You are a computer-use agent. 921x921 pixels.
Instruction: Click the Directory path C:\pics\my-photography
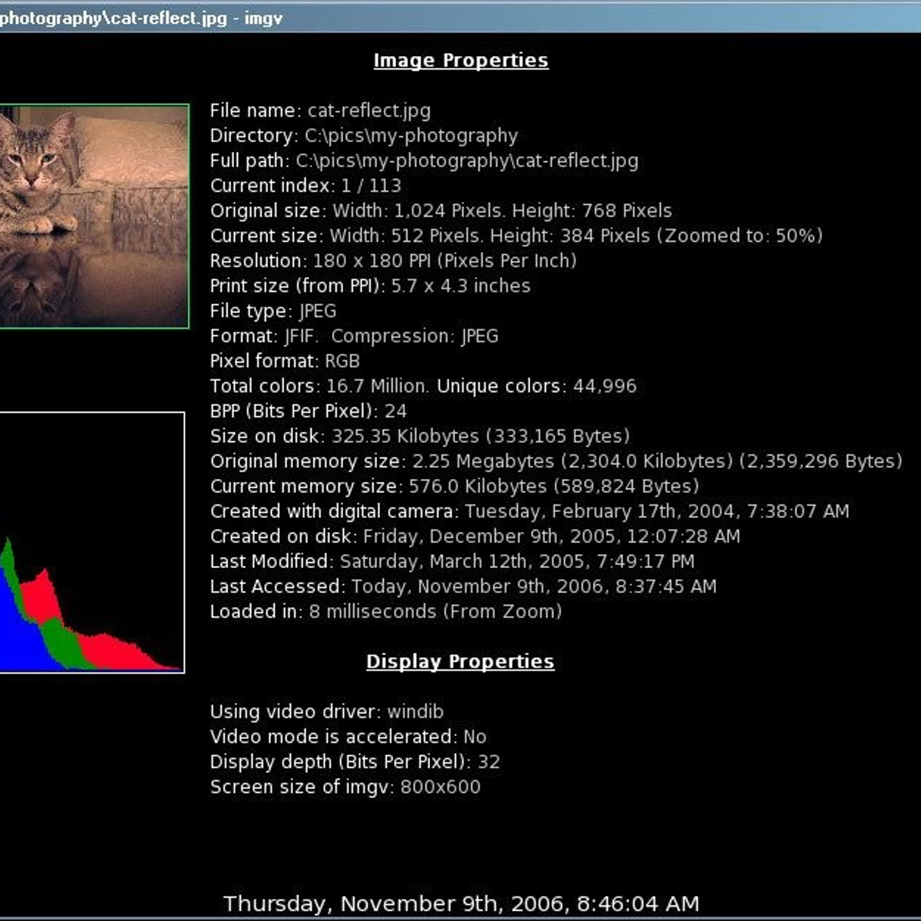[x=411, y=136]
